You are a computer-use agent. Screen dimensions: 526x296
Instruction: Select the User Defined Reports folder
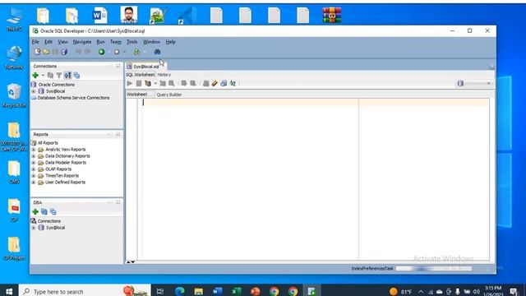tap(65, 183)
